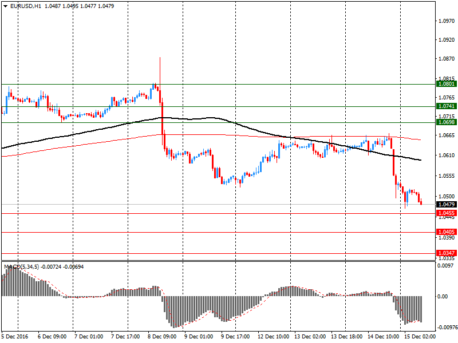
Task: Click the 9 Dec 17:00 time label
Action: [x=235, y=337]
